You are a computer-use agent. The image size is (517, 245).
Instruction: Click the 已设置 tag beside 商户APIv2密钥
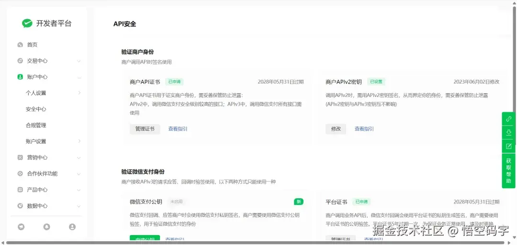click(376, 82)
